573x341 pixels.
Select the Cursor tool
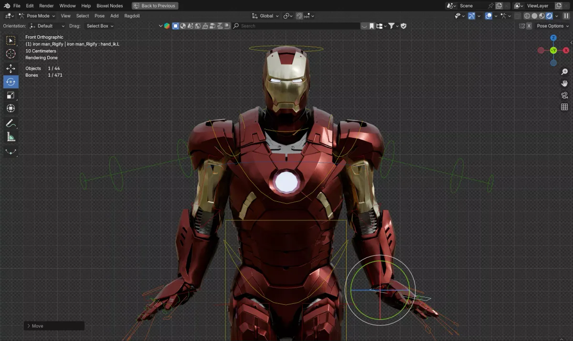[11, 54]
